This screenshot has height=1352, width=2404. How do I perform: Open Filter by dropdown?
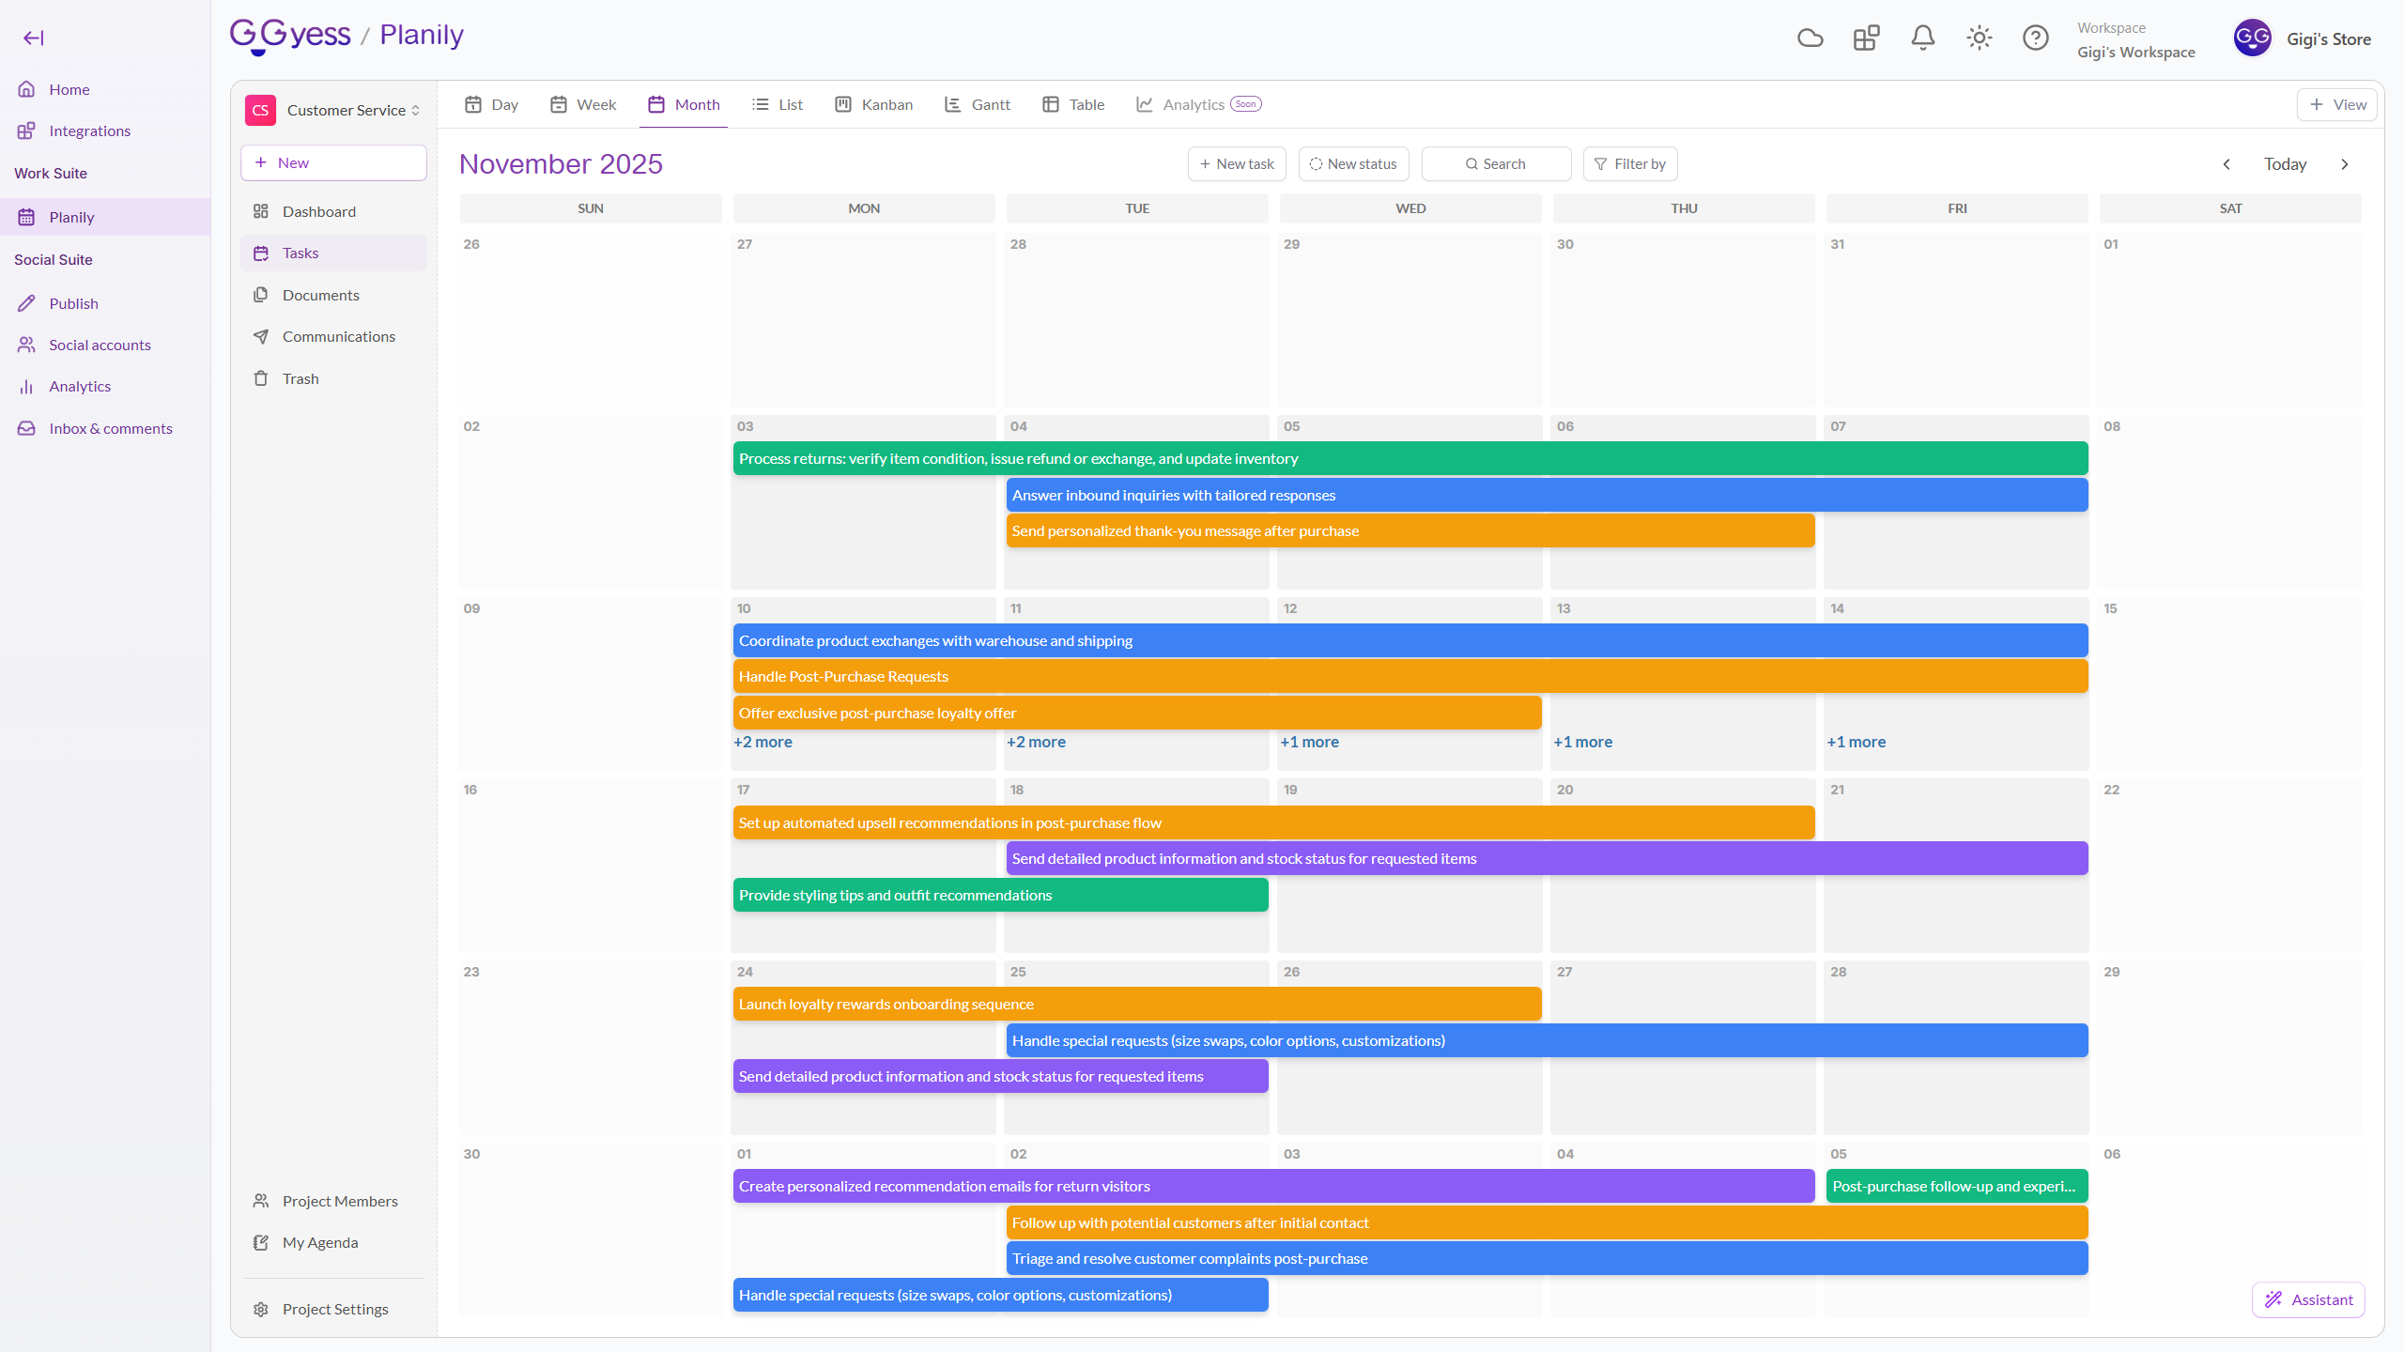tap(1629, 163)
